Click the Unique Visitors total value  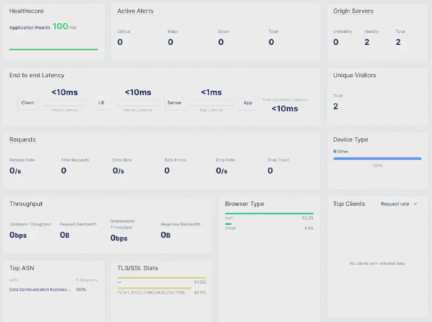pos(335,106)
